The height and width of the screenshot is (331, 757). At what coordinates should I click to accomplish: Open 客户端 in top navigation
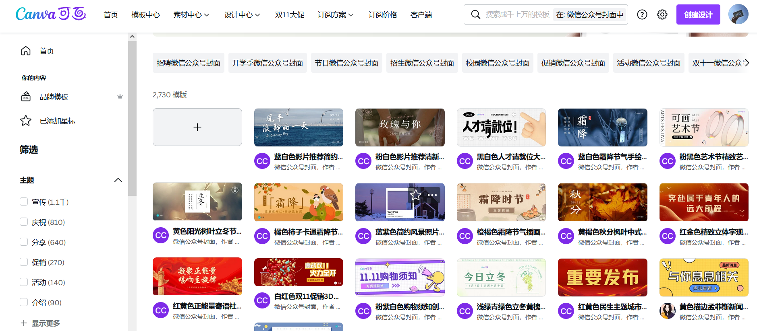tap(421, 15)
